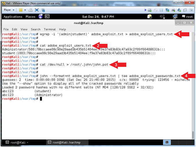Click the yellow pause virtual machine icon
The width and height of the screenshot is (196, 147).
tap(21, 10)
